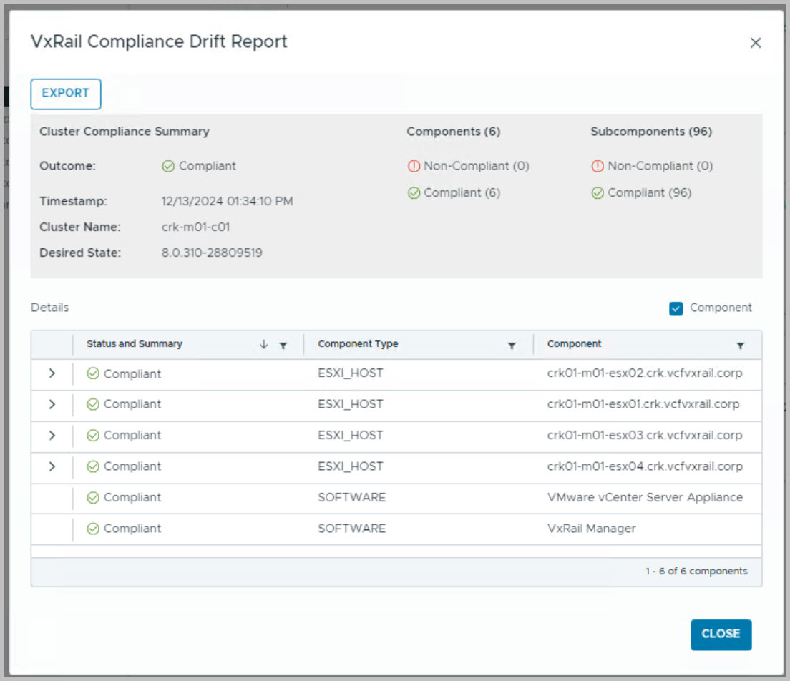Click the Component Type column header
Image resolution: width=790 pixels, height=681 pixels.
(x=358, y=344)
